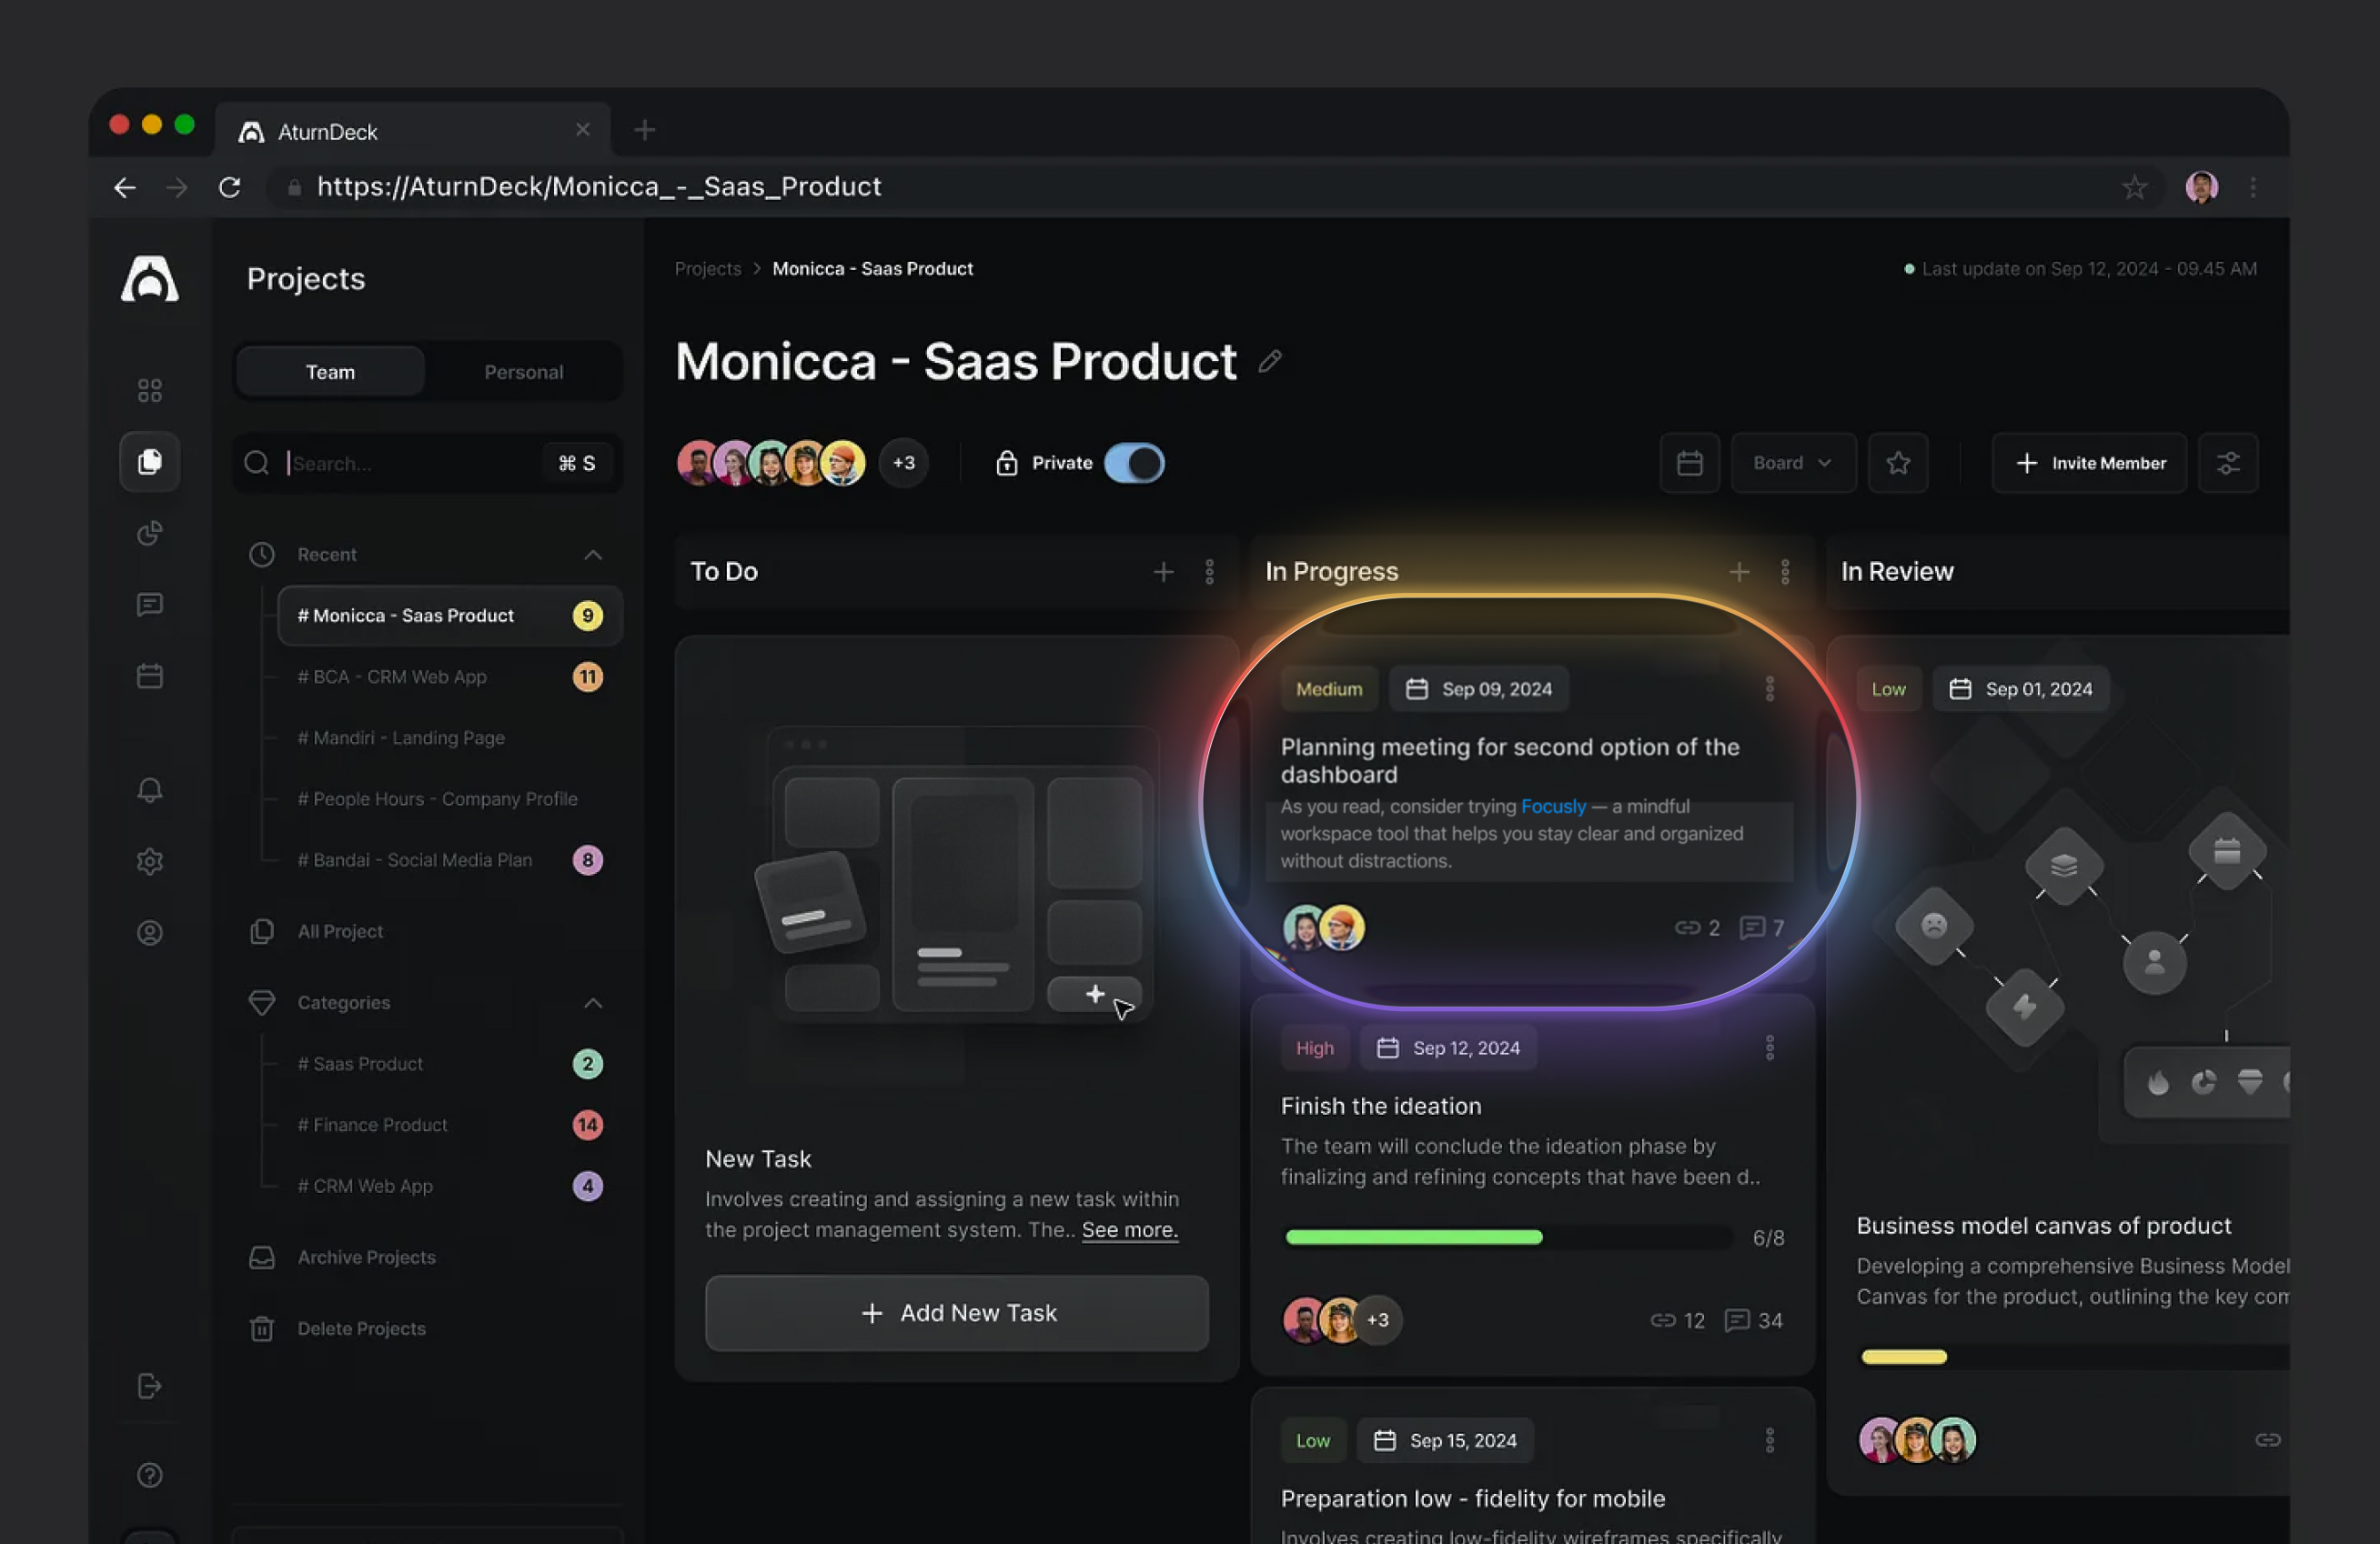Open the messages panel in the sidebar
Image resolution: width=2380 pixels, height=1544 pixels.
pyautogui.click(x=149, y=604)
